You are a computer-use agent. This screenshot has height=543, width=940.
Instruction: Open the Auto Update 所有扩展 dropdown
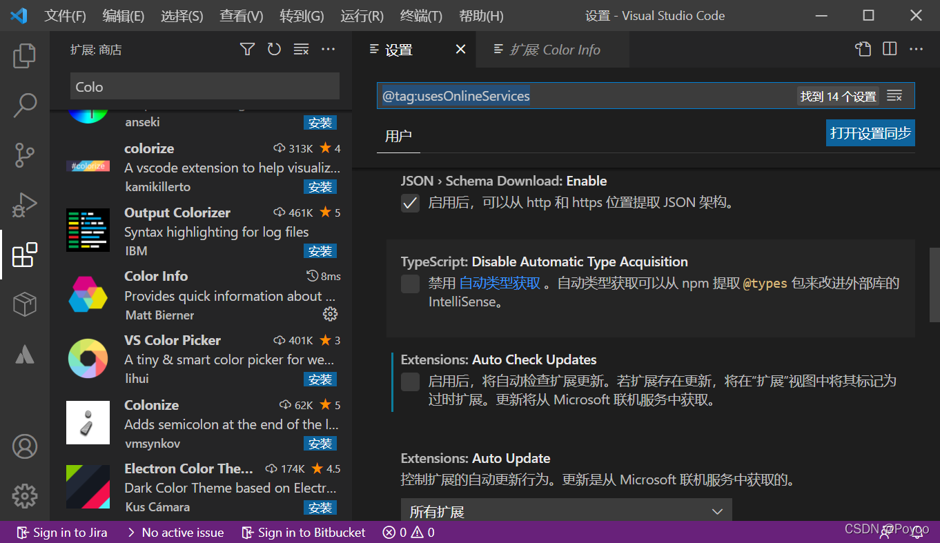(x=566, y=511)
